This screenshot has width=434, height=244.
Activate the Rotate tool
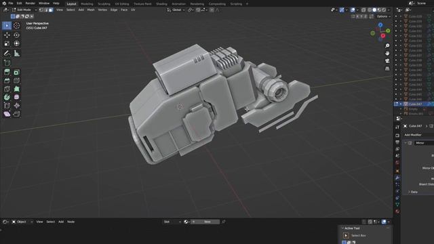tap(16, 35)
